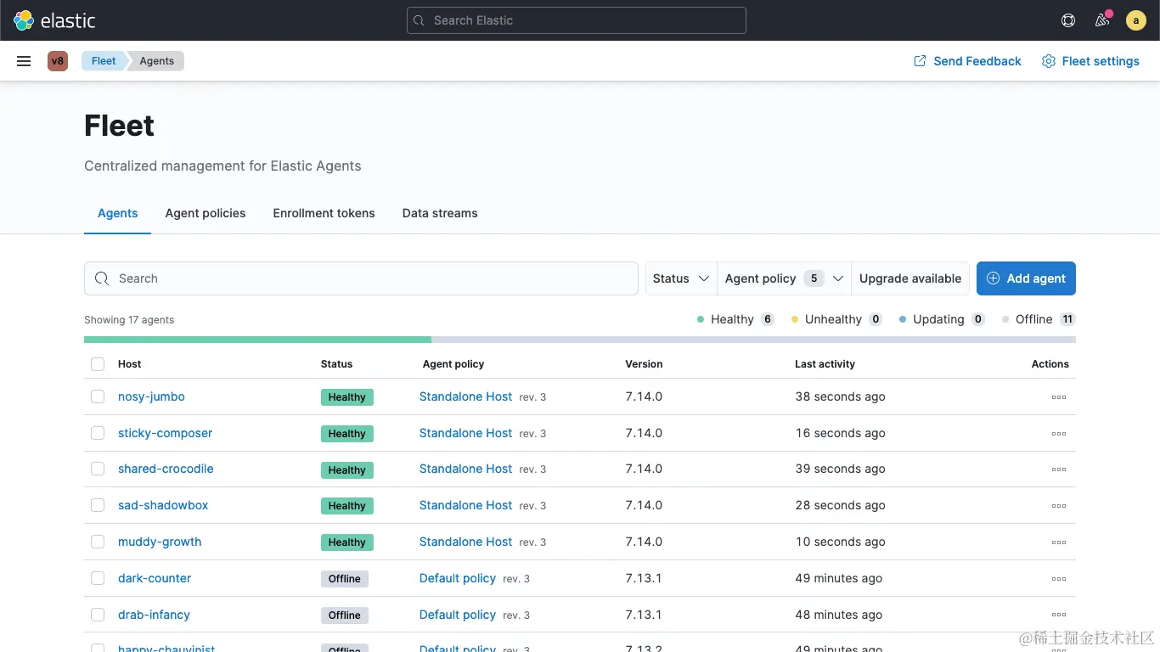Click the Version column header
The height and width of the screenshot is (652, 1160).
(644, 364)
